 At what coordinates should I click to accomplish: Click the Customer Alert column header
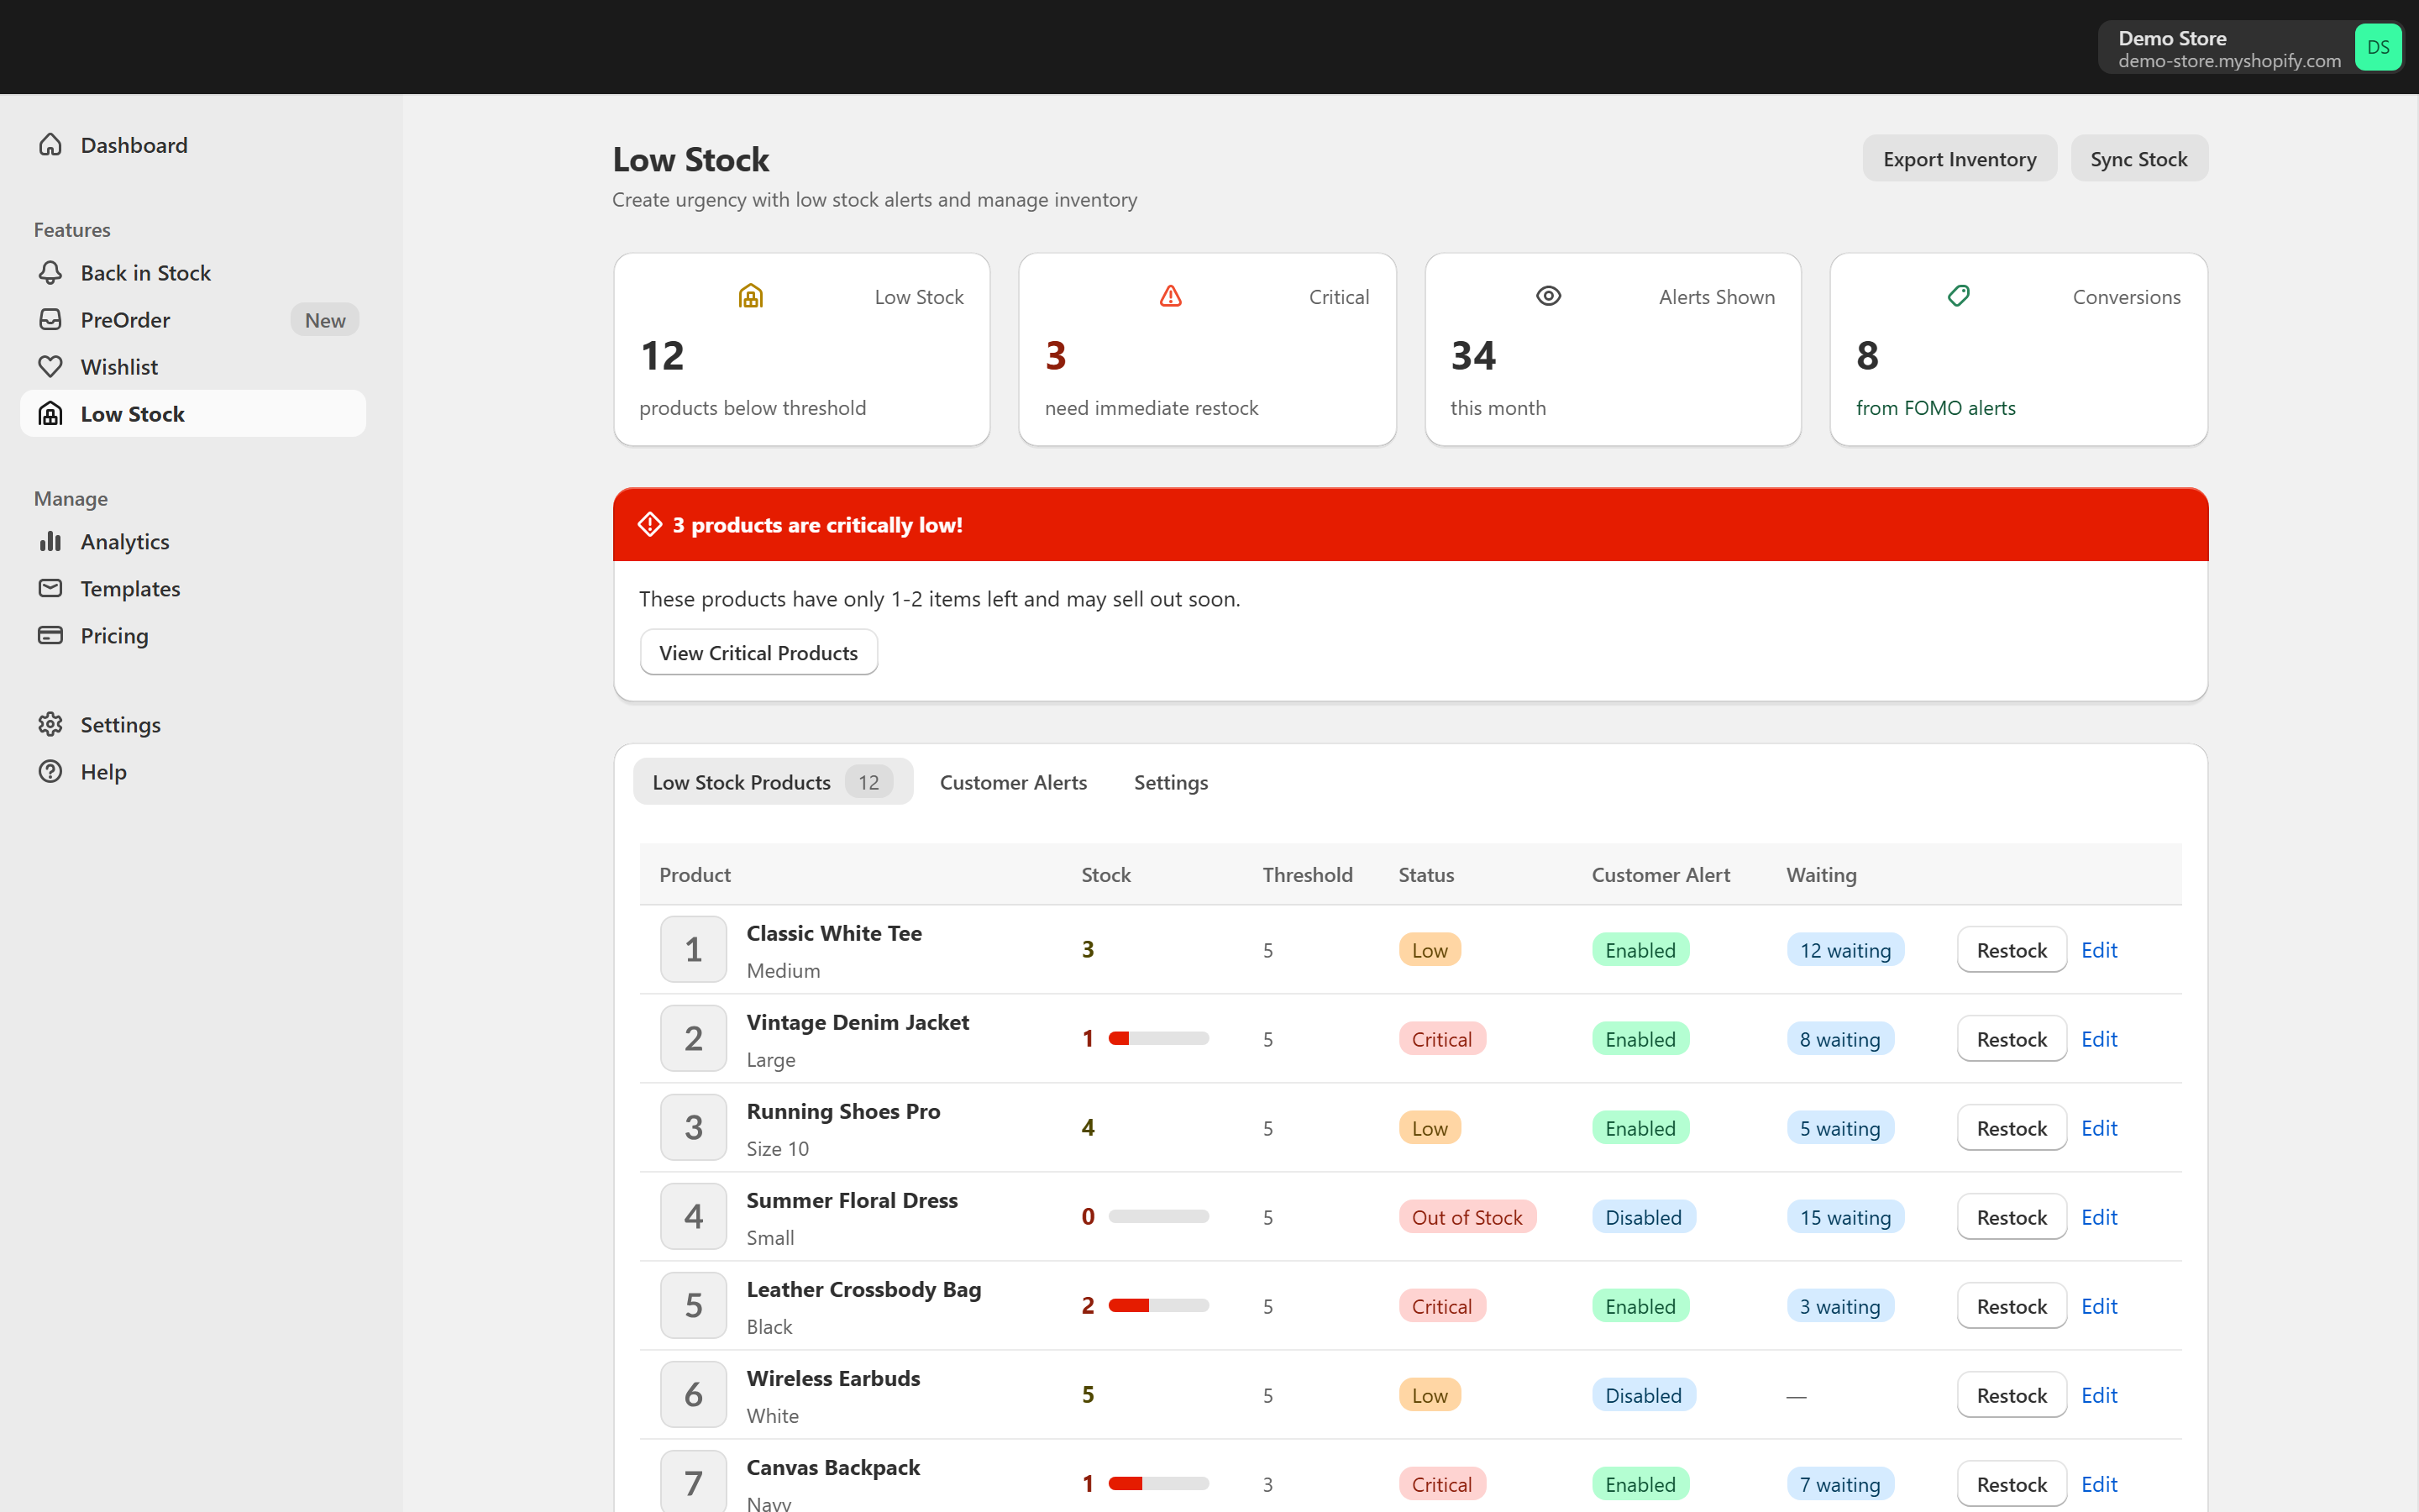click(x=1661, y=875)
